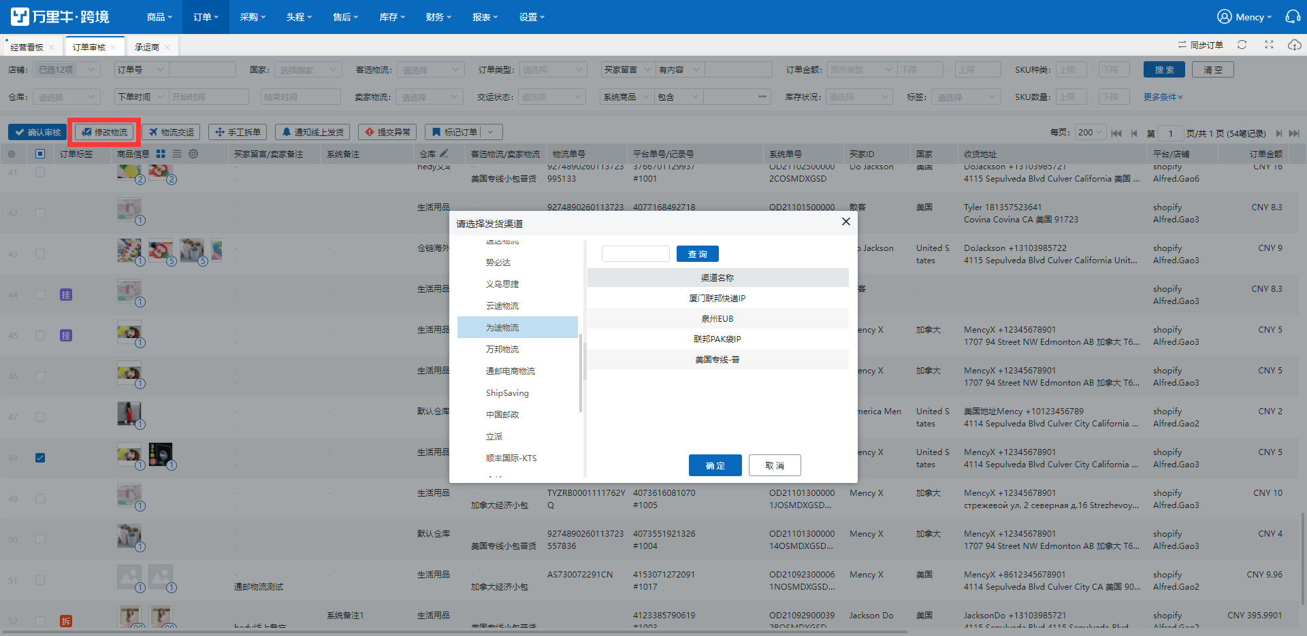Go to the previous page arrow

pyautogui.click(x=1134, y=133)
